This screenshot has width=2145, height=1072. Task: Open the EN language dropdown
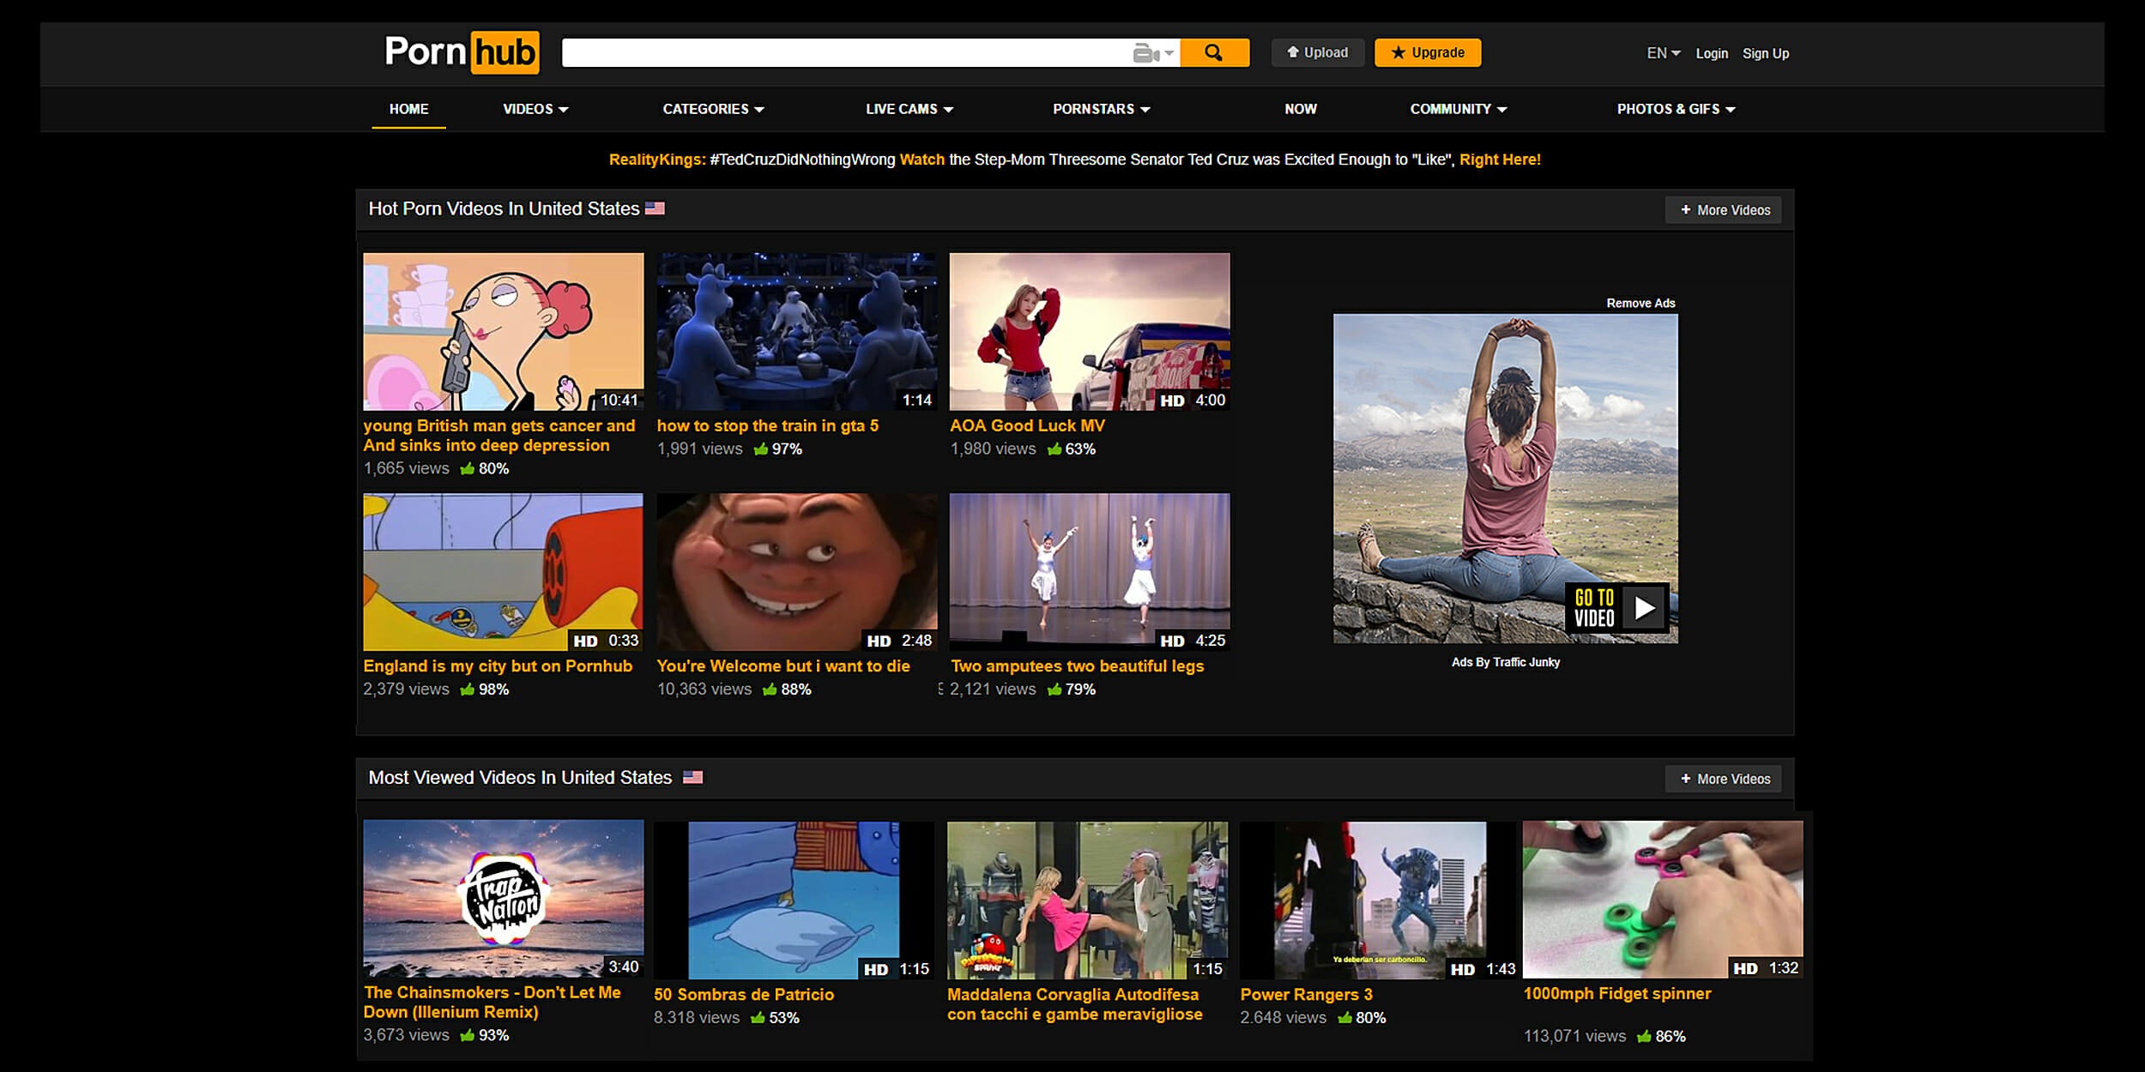click(x=1663, y=53)
